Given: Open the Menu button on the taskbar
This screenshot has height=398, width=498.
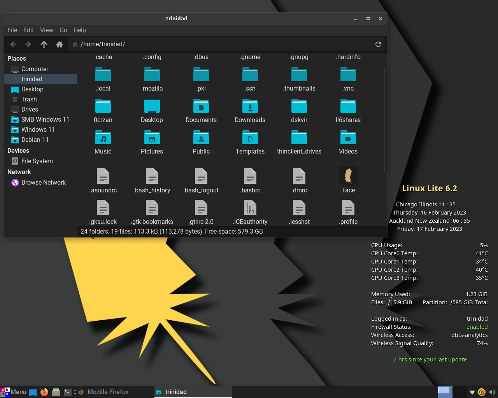Looking at the screenshot, I should [x=14, y=392].
